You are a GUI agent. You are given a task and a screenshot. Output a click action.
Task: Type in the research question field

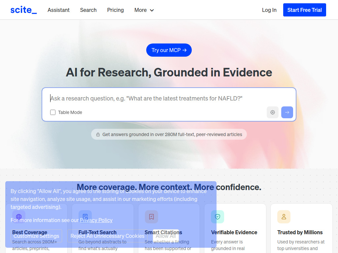pyautogui.click(x=168, y=98)
